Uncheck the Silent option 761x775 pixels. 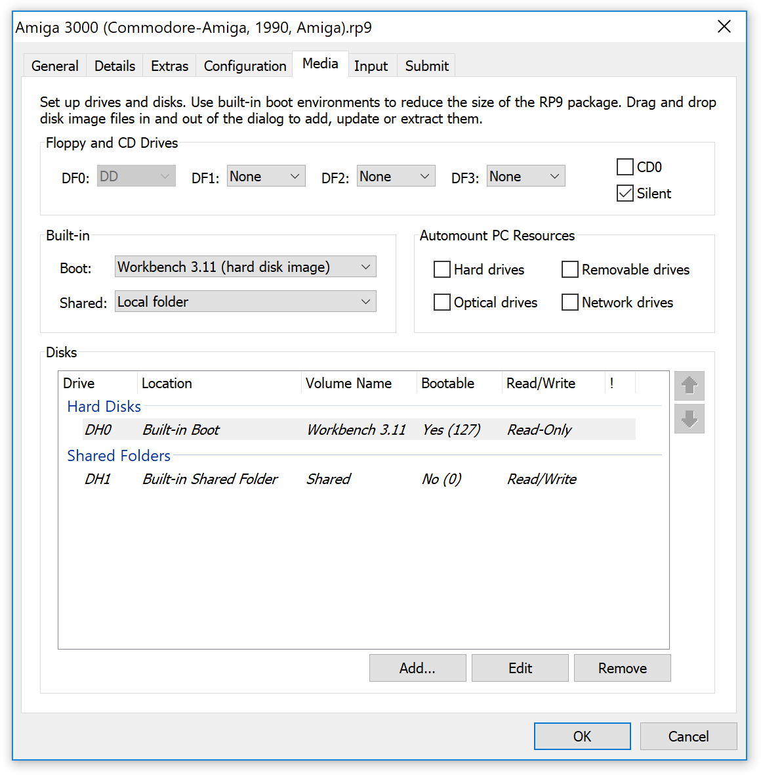(625, 193)
